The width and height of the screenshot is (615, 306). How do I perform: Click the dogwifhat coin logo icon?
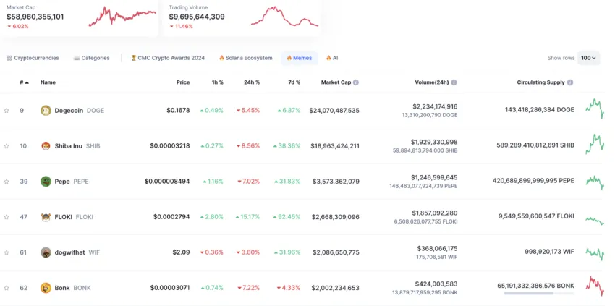point(46,252)
